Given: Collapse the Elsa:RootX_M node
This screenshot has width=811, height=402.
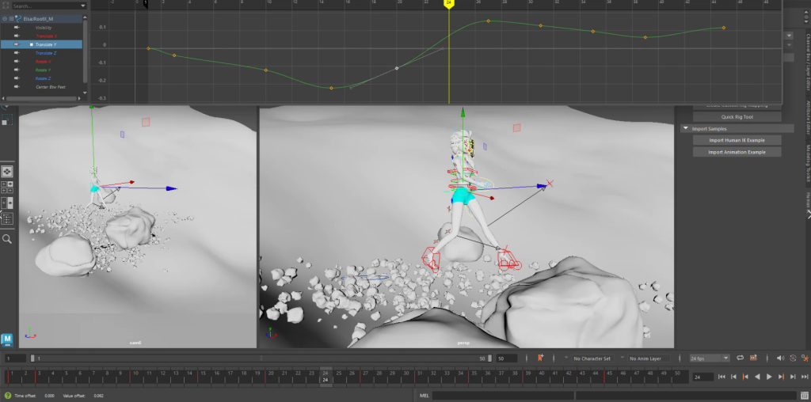Looking at the screenshot, I should 4,19.
